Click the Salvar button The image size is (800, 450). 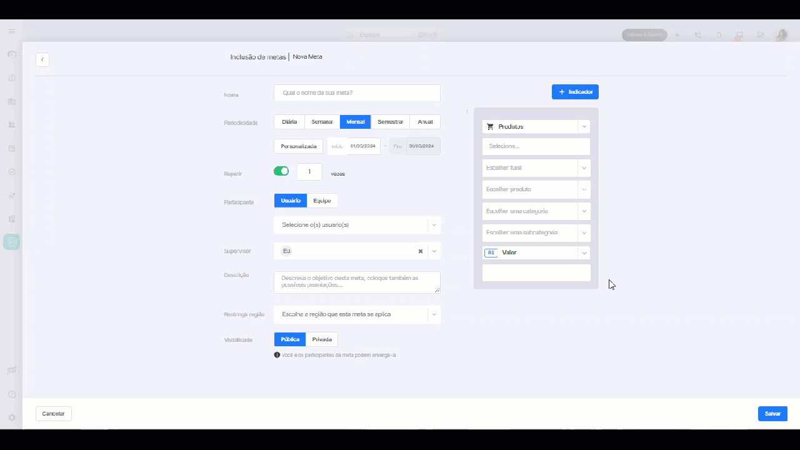772,414
